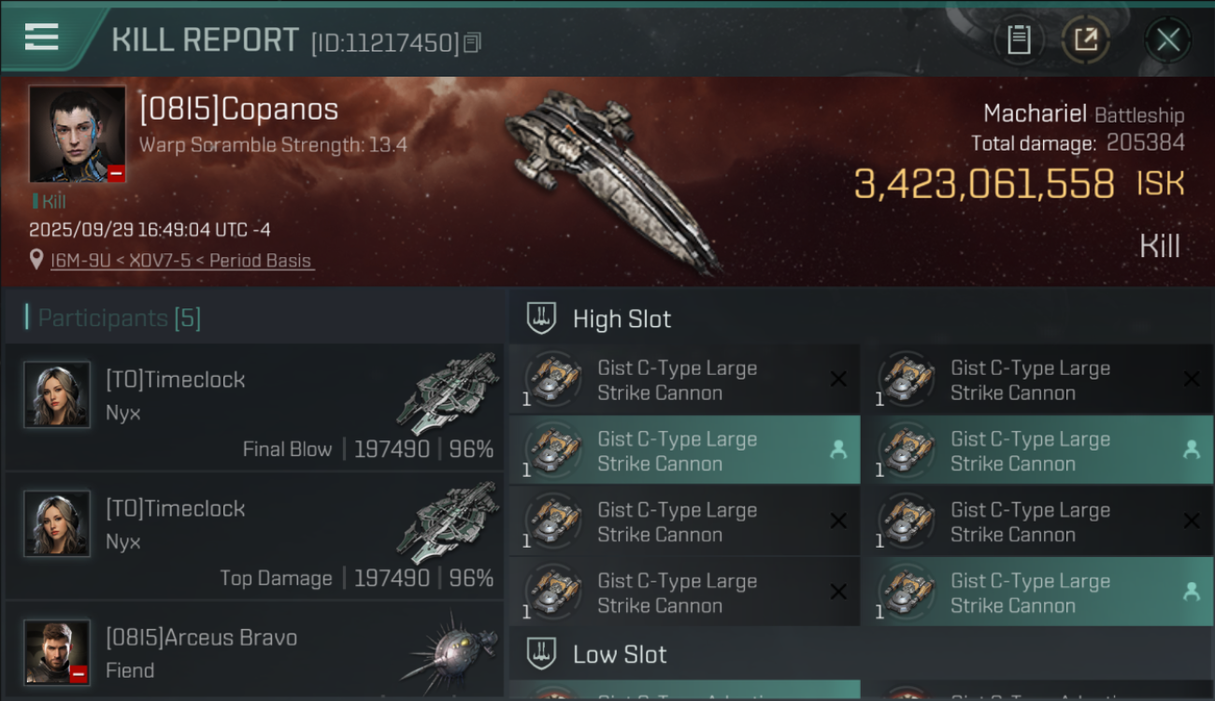Click the clipboard report icon
This screenshot has height=701, width=1215.
(1019, 40)
